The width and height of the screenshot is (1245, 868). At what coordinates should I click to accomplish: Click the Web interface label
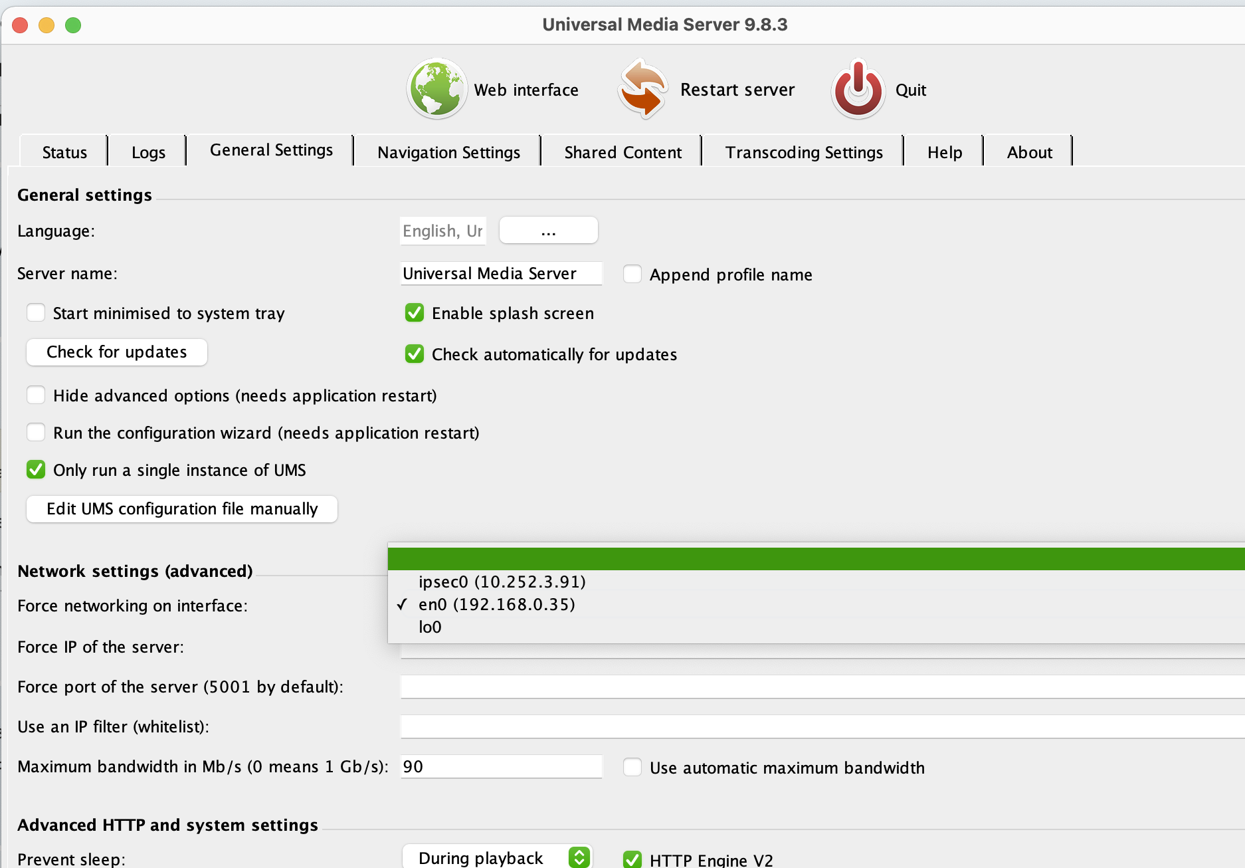pyautogui.click(x=526, y=90)
